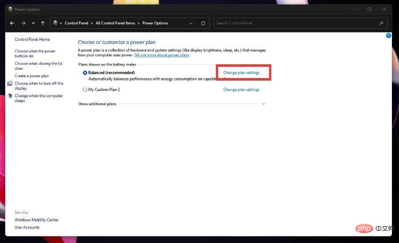Open Windows Mobility Center link
The height and width of the screenshot is (243, 399).
[x=36, y=219]
